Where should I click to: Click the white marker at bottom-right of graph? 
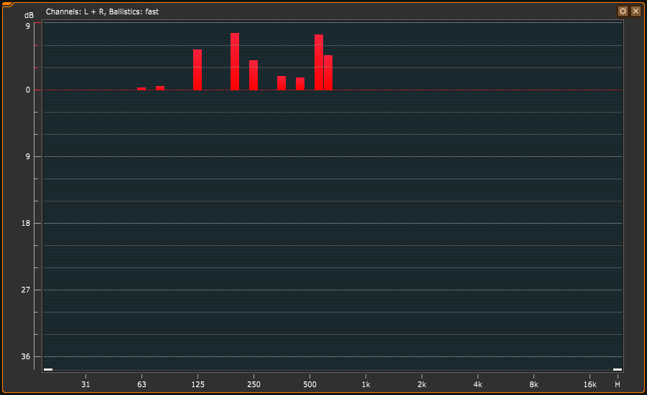point(617,369)
